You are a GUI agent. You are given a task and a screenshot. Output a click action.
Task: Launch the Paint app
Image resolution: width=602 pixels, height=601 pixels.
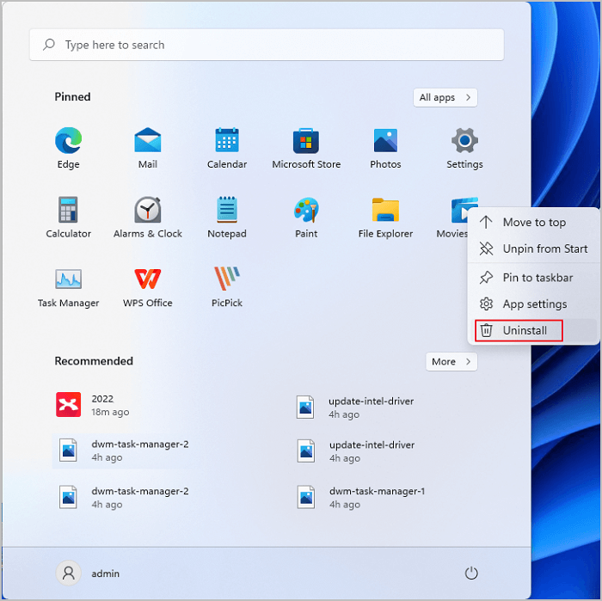coord(306,218)
